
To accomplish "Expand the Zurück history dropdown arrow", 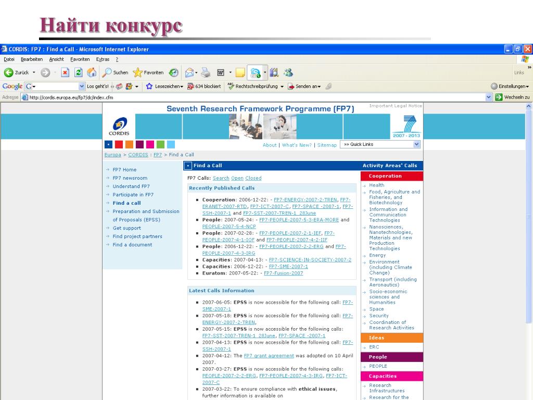I will [x=34, y=72].
